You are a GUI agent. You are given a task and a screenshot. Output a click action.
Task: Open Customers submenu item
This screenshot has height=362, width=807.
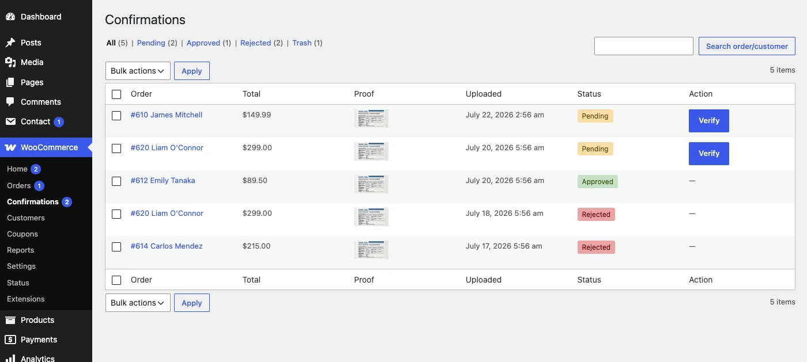26,218
